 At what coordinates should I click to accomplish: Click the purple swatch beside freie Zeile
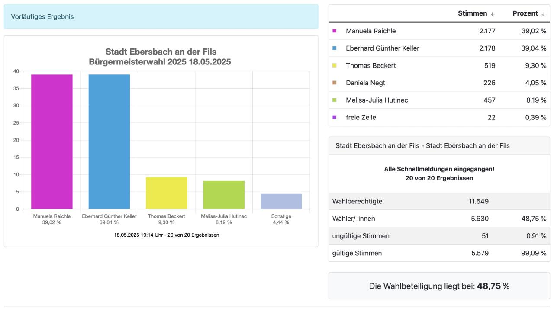click(334, 117)
